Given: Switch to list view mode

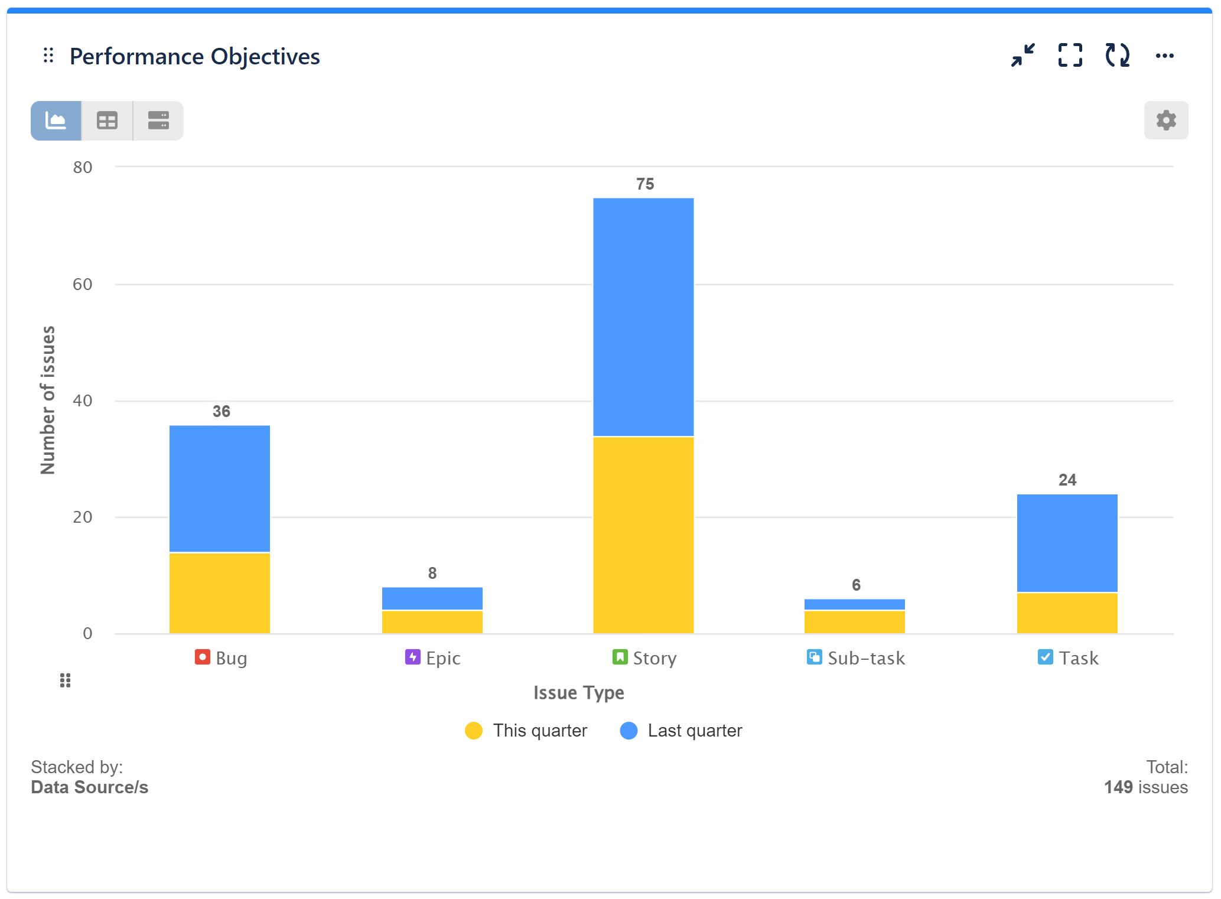Looking at the screenshot, I should pos(157,120).
